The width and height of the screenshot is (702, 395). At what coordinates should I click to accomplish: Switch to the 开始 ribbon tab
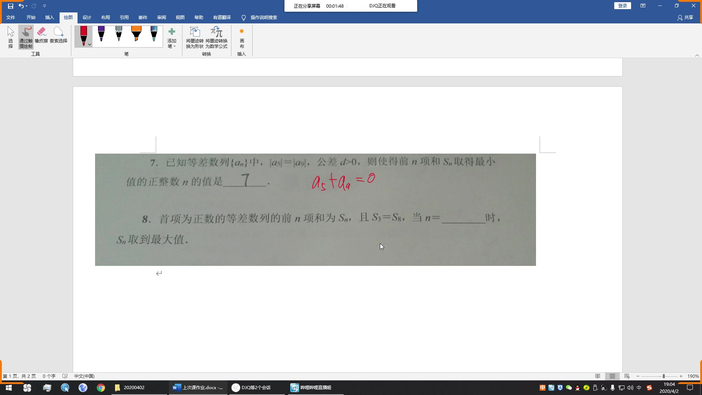(31, 17)
